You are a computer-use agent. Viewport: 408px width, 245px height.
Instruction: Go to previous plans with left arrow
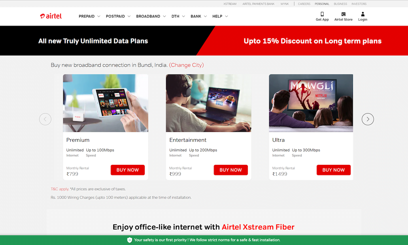point(45,119)
